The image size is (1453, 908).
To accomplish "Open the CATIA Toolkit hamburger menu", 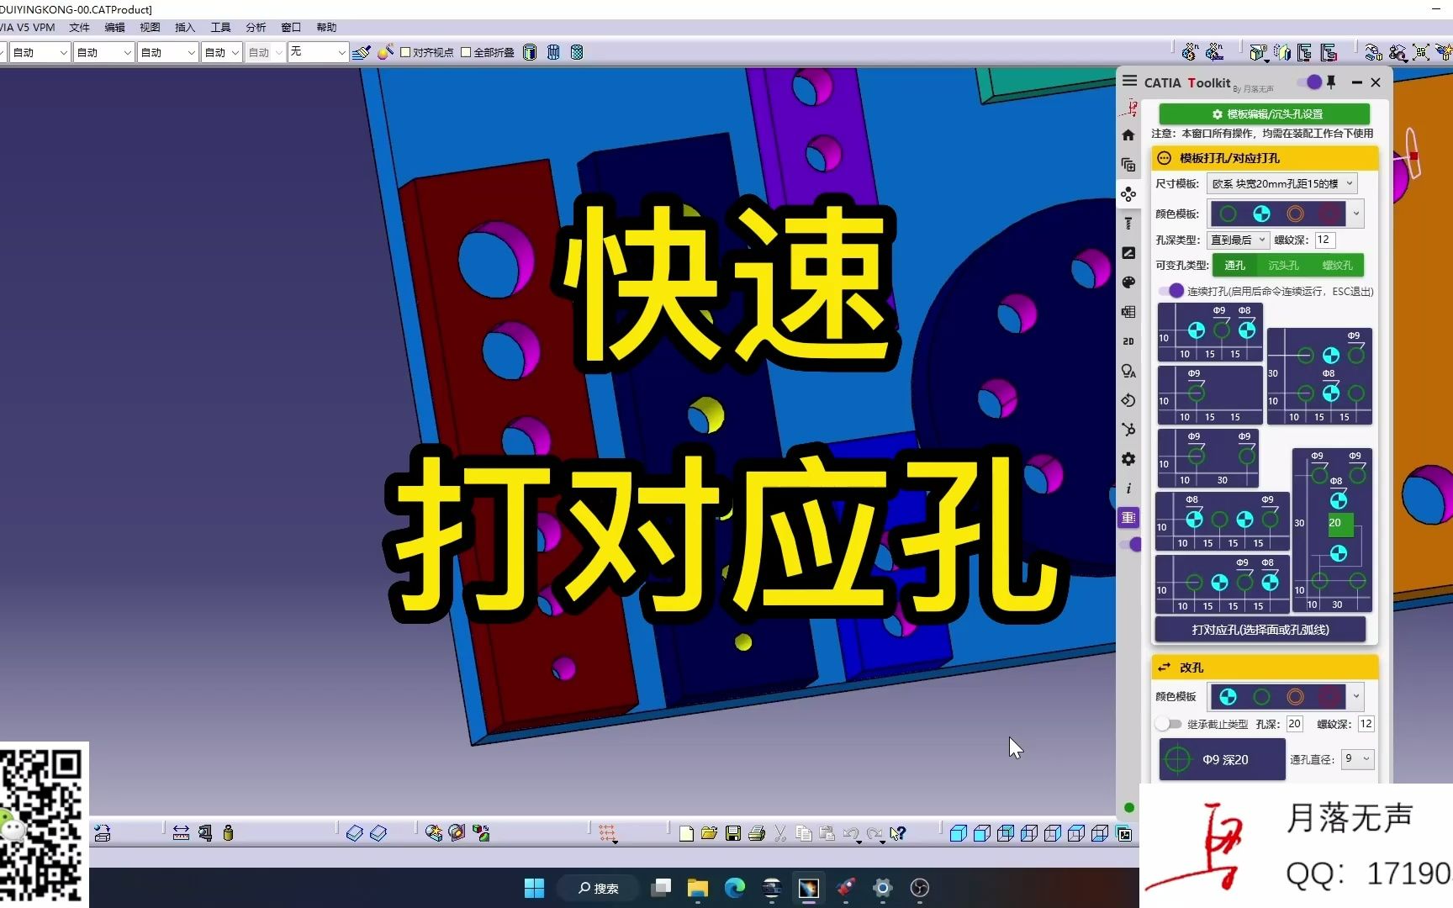I will point(1129,81).
